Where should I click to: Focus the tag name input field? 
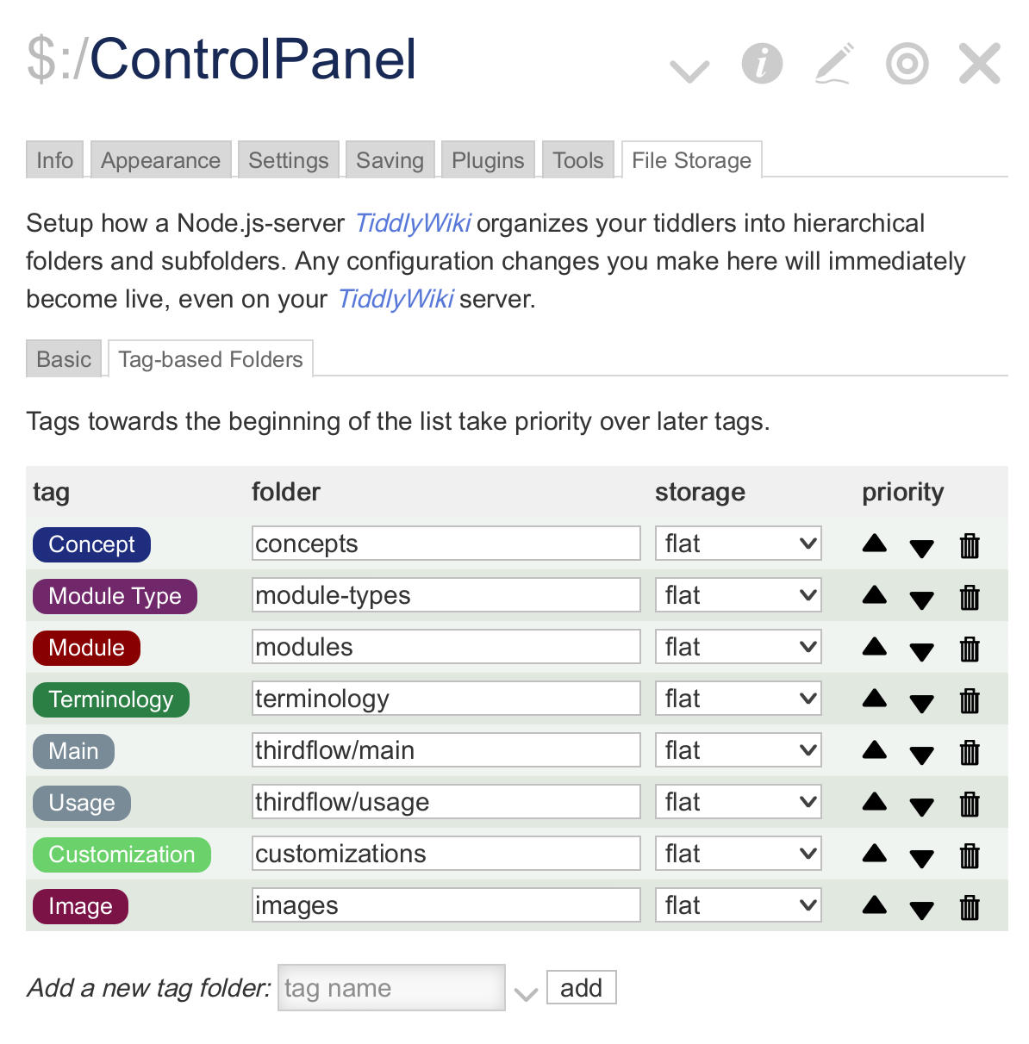click(x=391, y=987)
